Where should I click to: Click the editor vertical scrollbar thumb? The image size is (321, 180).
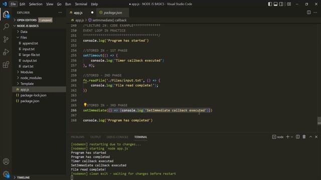[x=319, y=120]
